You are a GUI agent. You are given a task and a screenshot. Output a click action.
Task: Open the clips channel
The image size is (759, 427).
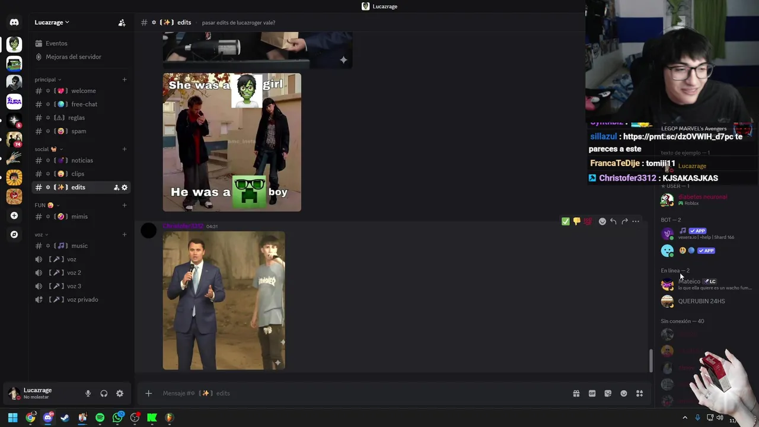(80, 174)
